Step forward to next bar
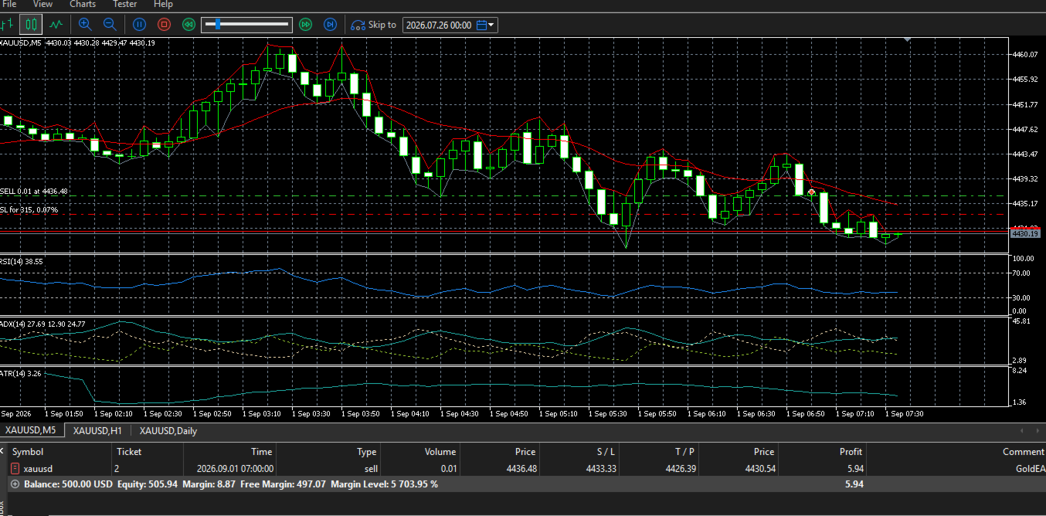This screenshot has width=1046, height=516. 330,25
